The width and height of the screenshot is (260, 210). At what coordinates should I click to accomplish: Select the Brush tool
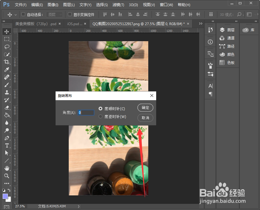tap(7, 85)
